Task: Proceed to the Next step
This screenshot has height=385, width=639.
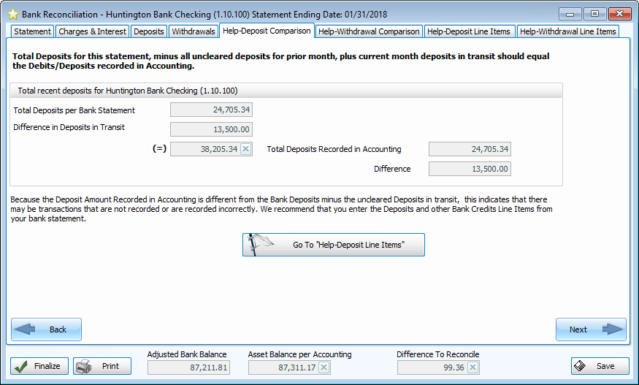Action: [x=590, y=329]
